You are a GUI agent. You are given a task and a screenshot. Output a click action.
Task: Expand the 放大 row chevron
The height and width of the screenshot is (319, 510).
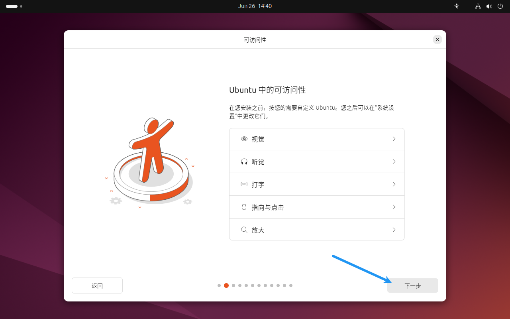[394, 230]
